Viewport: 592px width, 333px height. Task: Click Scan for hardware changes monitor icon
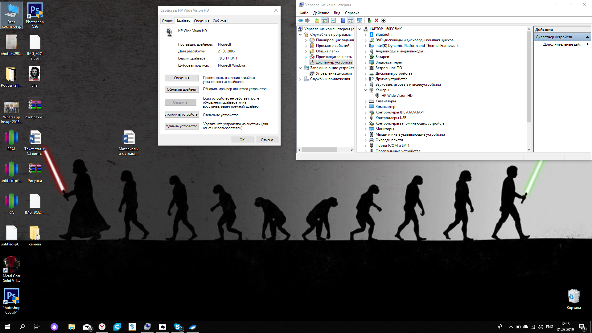(x=360, y=20)
